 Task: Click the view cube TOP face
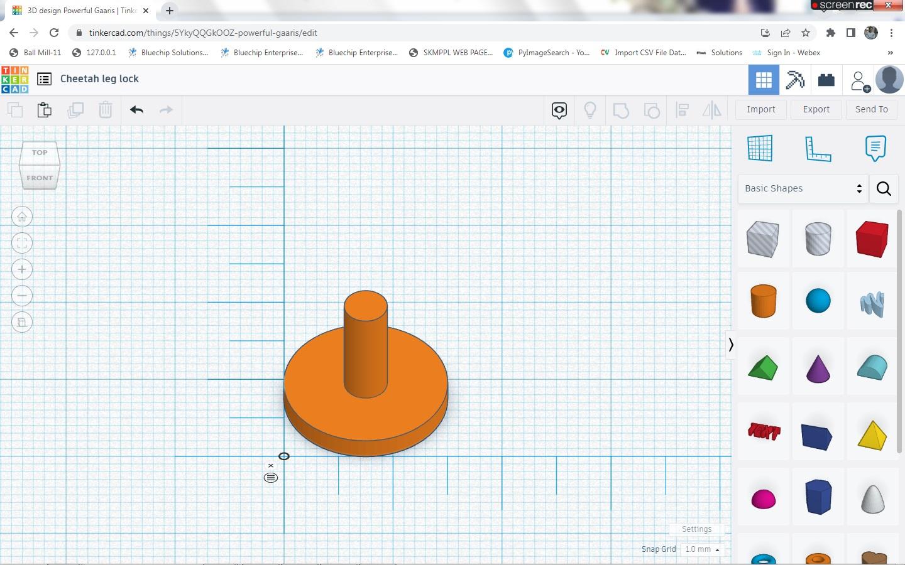tap(40, 153)
